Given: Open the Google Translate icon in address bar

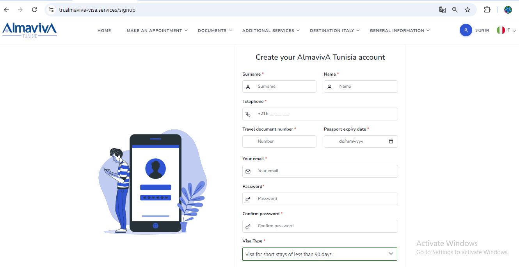Looking at the screenshot, I should [442, 10].
